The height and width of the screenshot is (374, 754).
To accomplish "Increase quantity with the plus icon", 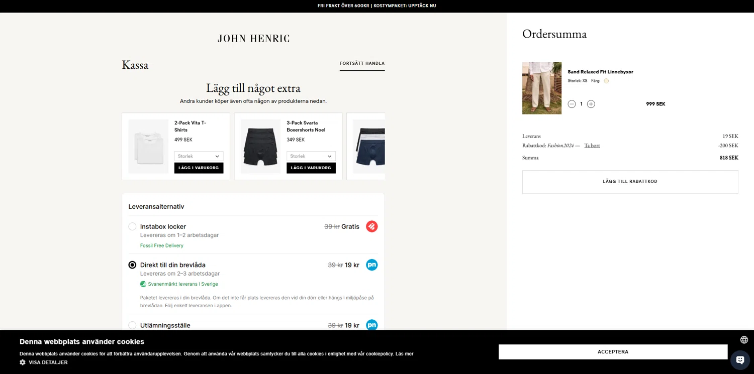I will (x=591, y=104).
